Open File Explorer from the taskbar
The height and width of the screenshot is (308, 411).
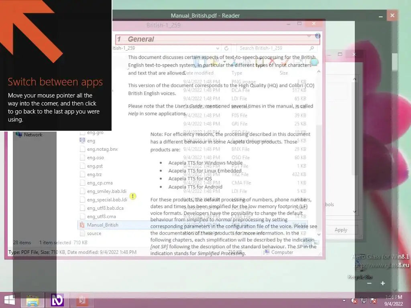pos(33,300)
